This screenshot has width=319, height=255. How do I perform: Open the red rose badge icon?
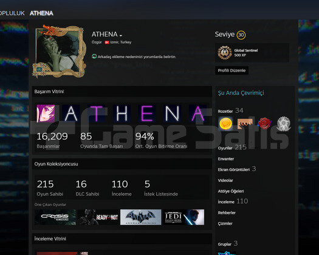(264, 123)
